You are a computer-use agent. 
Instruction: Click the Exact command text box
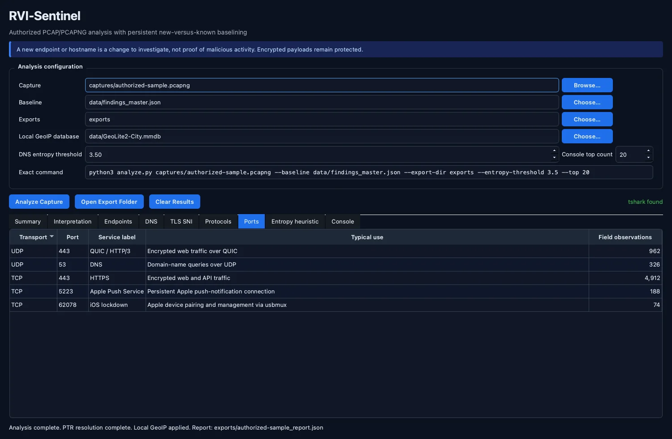(x=369, y=172)
